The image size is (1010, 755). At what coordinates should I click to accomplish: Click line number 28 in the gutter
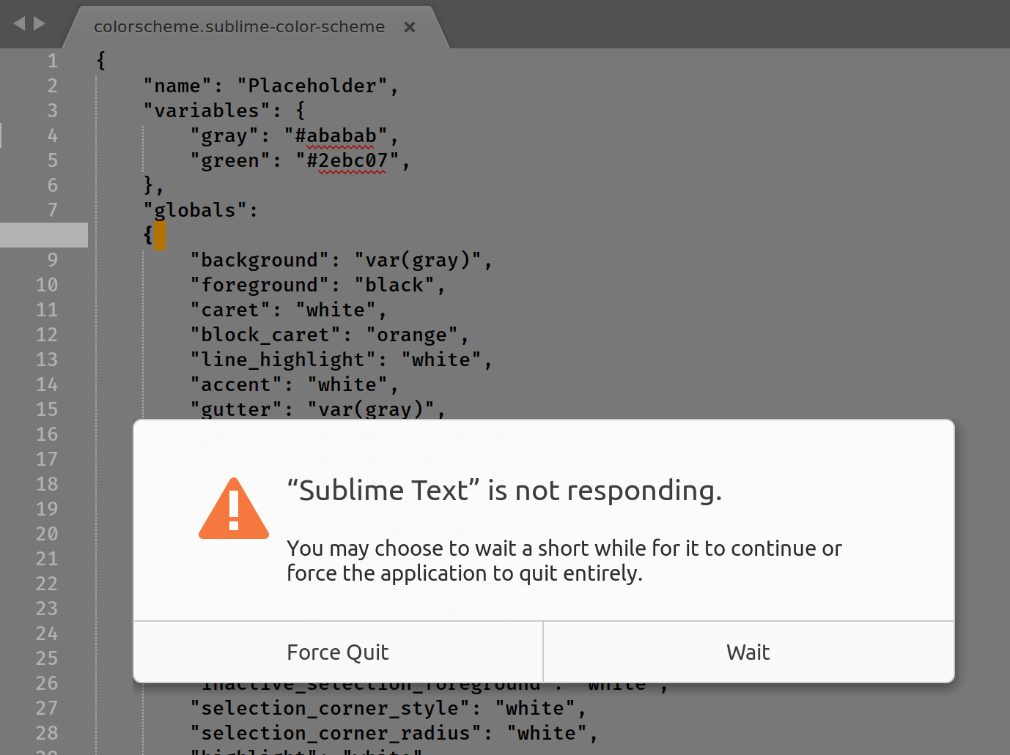pyautogui.click(x=47, y=733)
